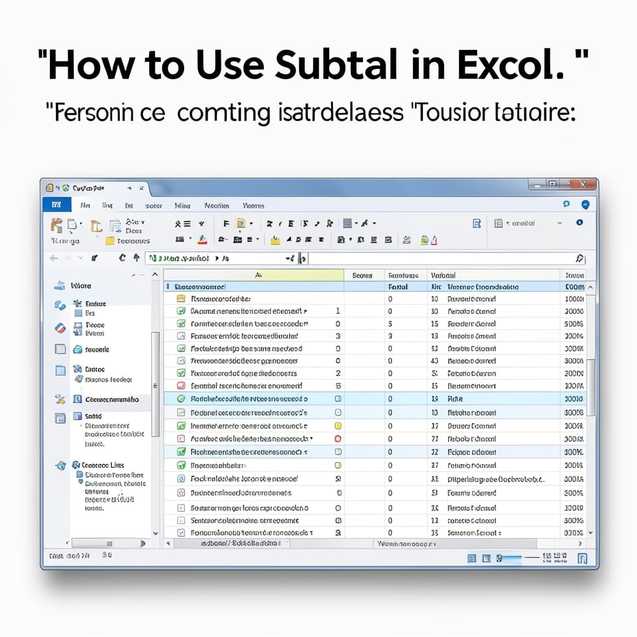Toggle the bottom-most table row checkbox
637x637 pixels.
pos(181,532)
